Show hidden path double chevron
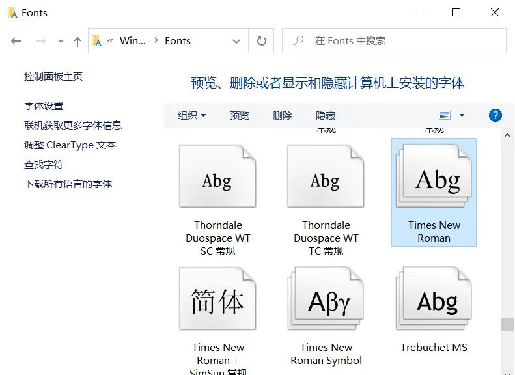This screenshot has width=515, height=375. point(111,41)
